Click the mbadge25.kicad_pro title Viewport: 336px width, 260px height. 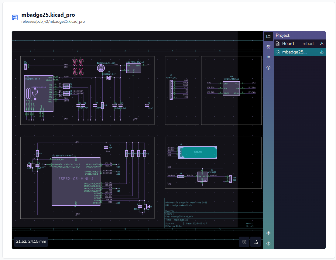(48, 15)
